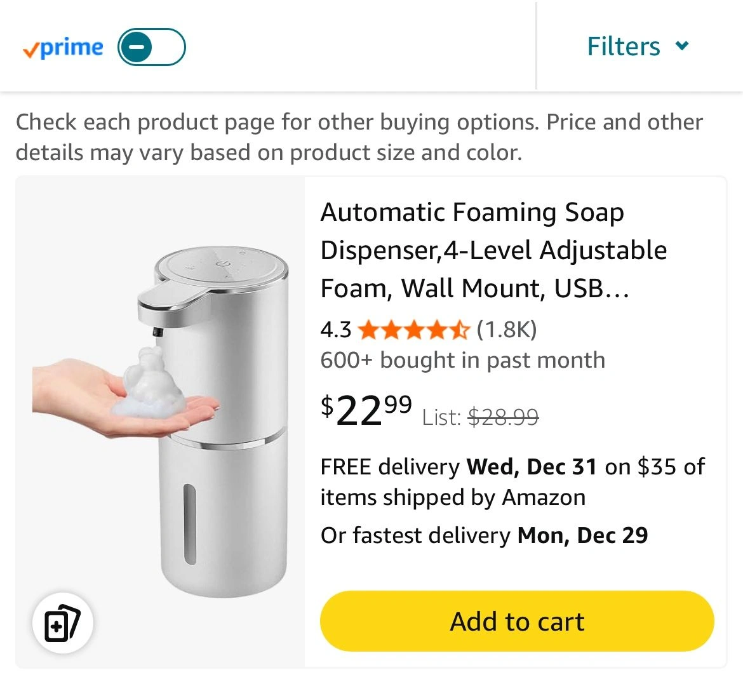Tap the 600+ bought in past month label
Screen dimensions: 743x684
pos(462,360)
